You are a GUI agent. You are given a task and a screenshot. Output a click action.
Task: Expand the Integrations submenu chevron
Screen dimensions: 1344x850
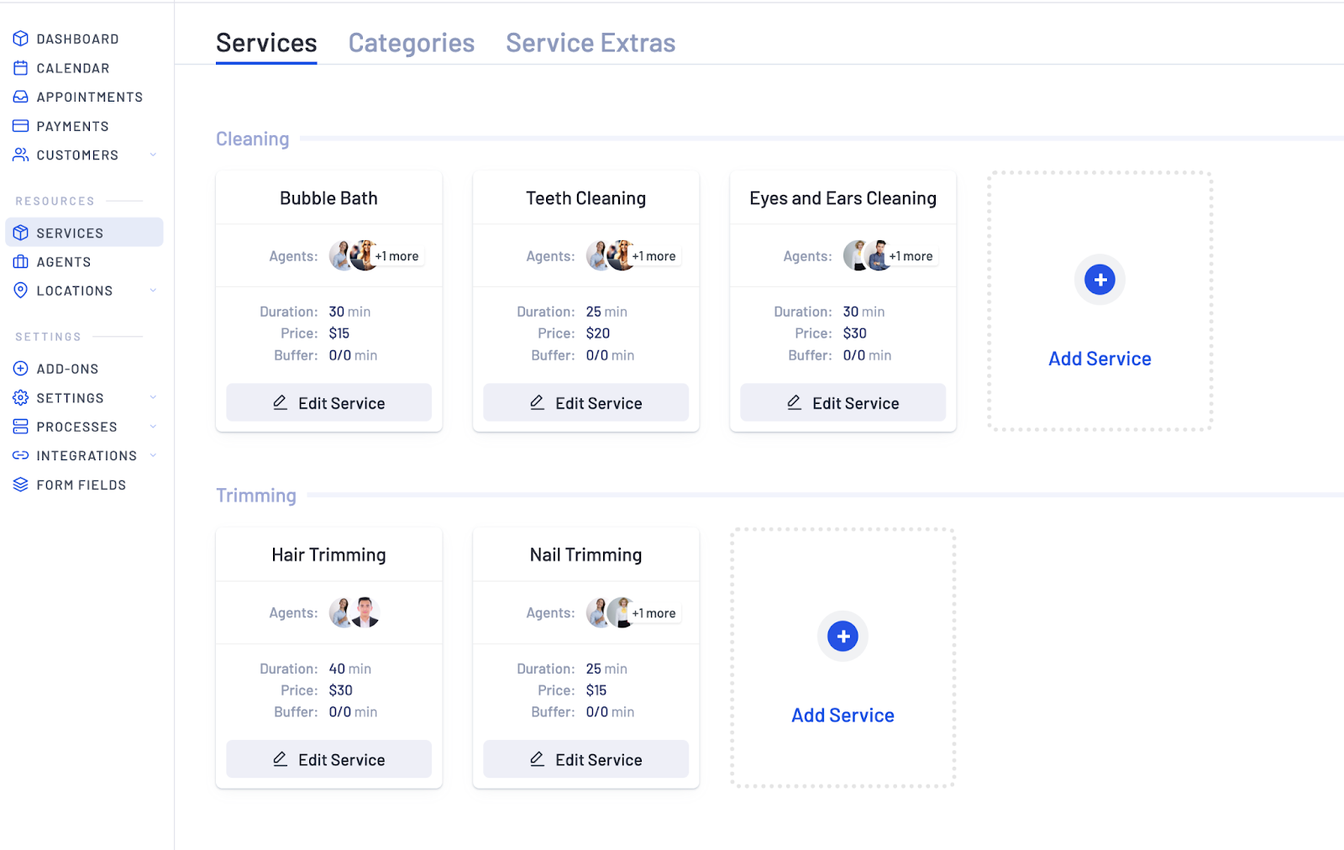(153, 455)
